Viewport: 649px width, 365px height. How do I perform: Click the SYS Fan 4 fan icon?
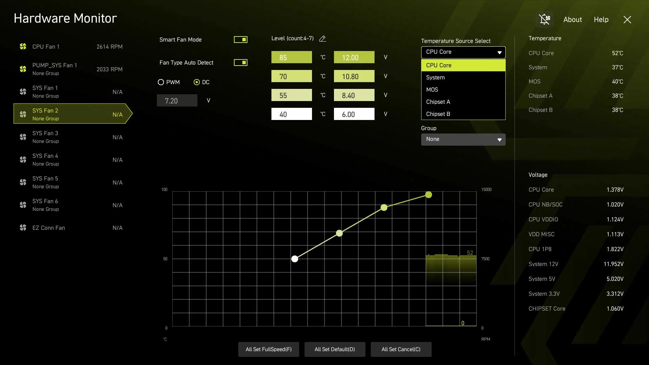pyautogui.click(x=23, y=160)
